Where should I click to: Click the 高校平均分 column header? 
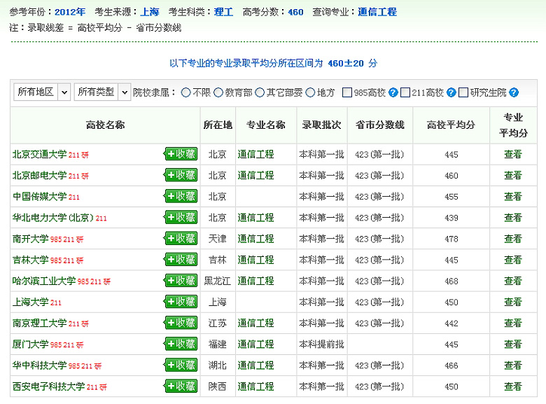pyautogui.click(x=451, y=125)
